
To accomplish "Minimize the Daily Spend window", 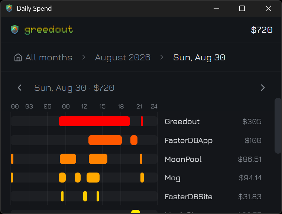I will pos(216,8).
